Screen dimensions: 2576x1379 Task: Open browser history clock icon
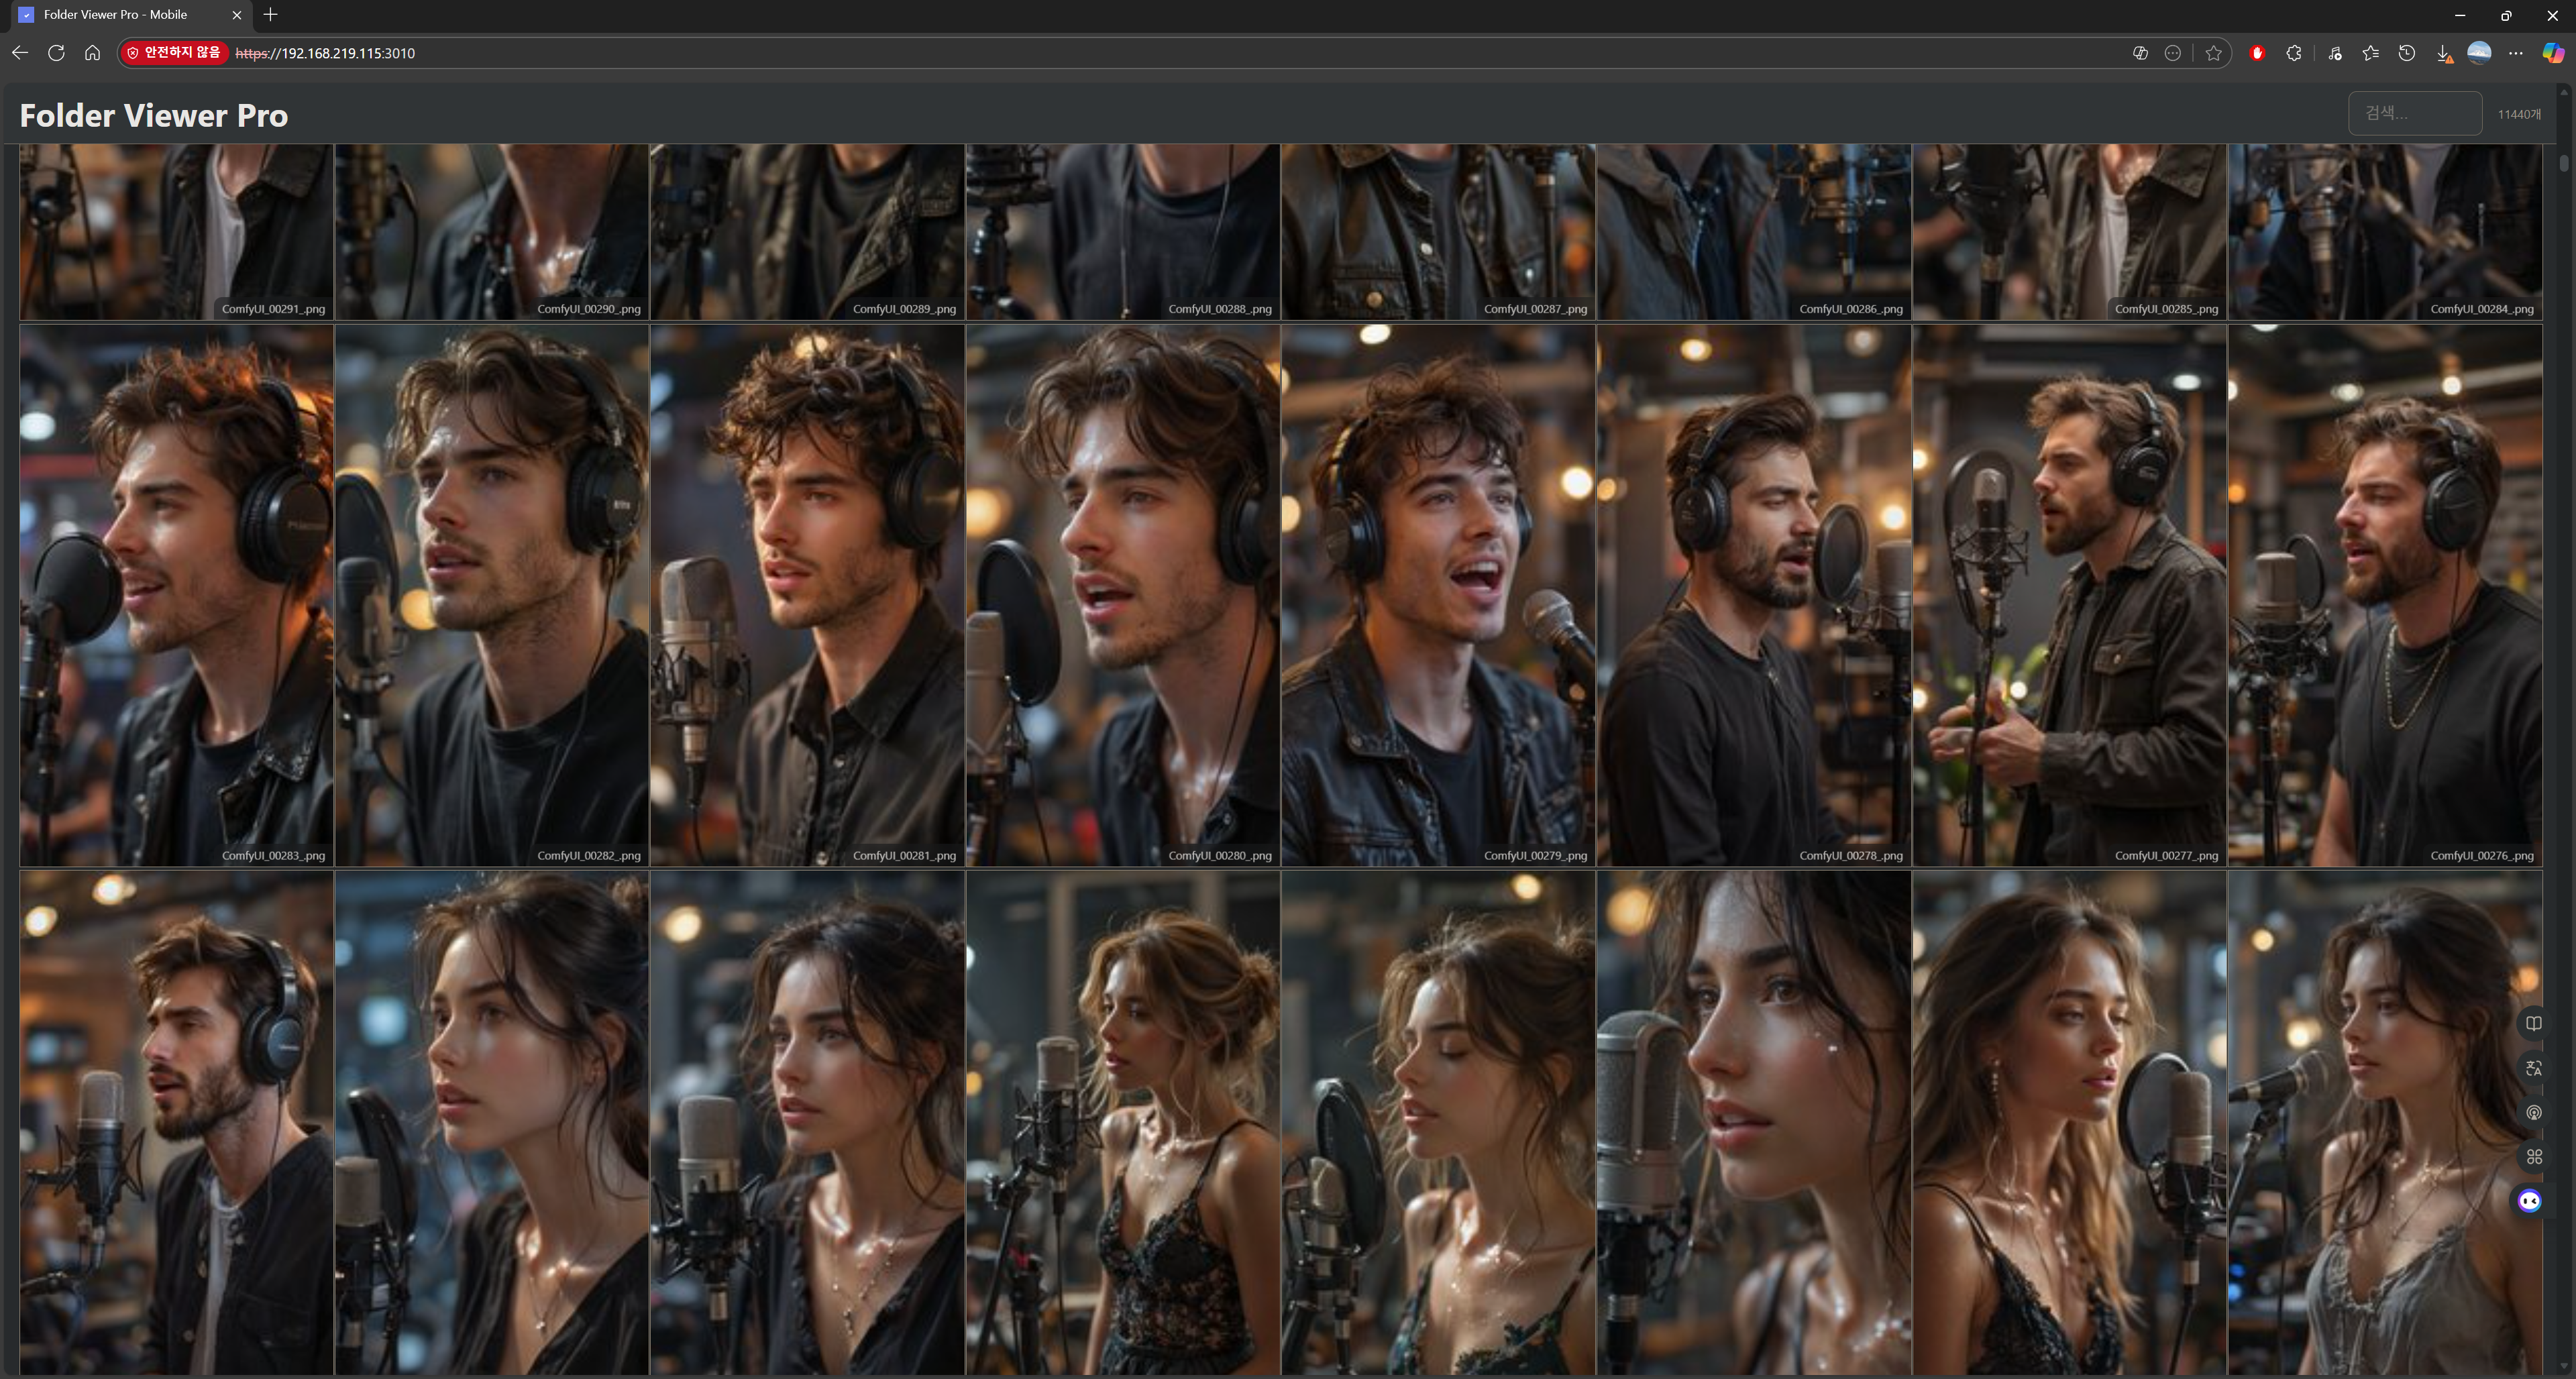click(2406, 53)
